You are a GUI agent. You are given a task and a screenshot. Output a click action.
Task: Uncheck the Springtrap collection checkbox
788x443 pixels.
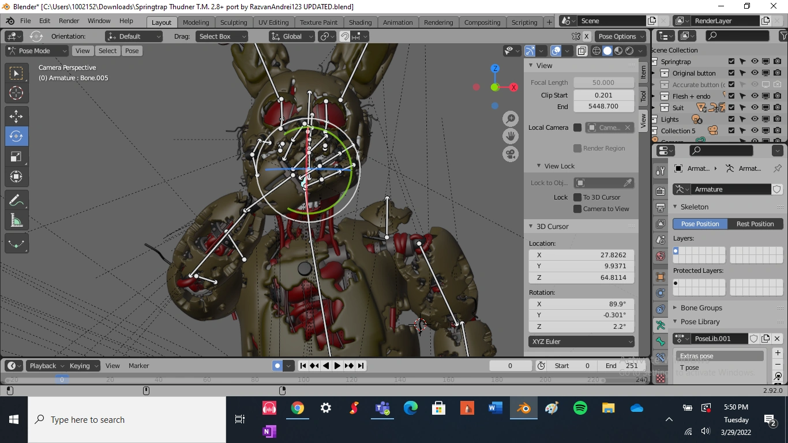(x=731, y=61)
